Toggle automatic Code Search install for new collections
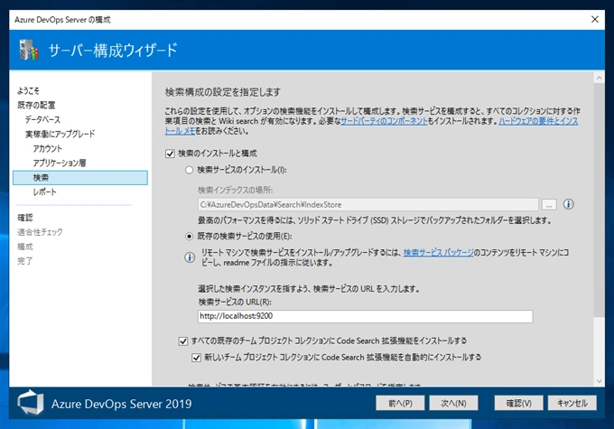614x429 pixels. 196,358
